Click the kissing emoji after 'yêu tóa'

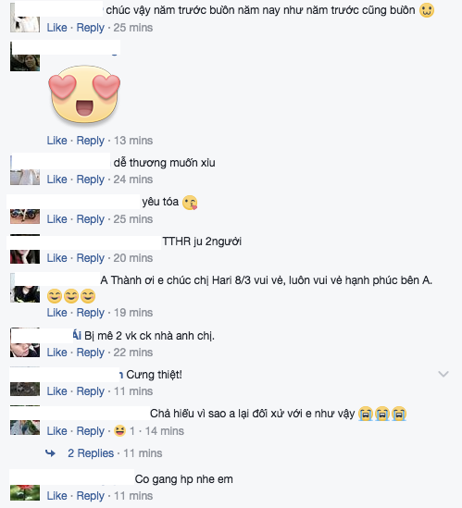190,203
